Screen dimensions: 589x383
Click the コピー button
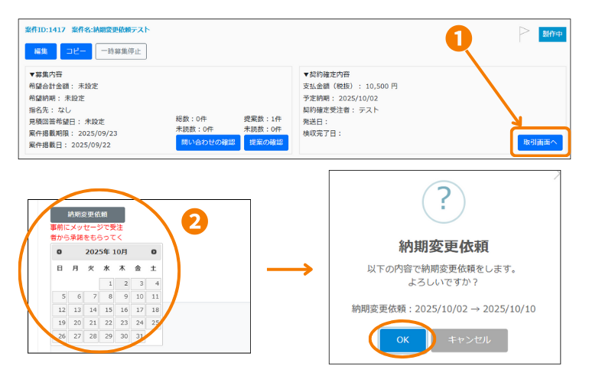pyautogui.click(x=76, y=51)
